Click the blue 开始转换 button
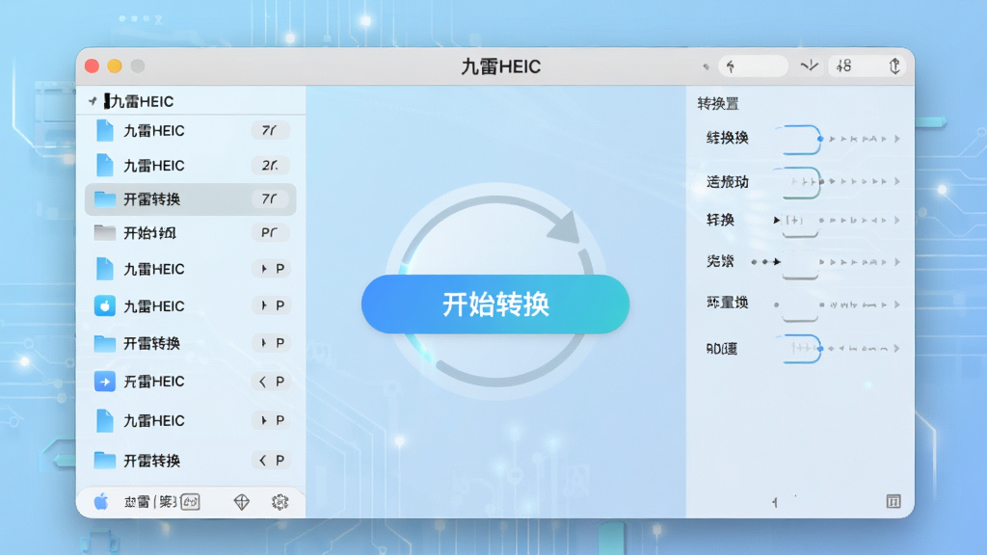 point(495,304)
